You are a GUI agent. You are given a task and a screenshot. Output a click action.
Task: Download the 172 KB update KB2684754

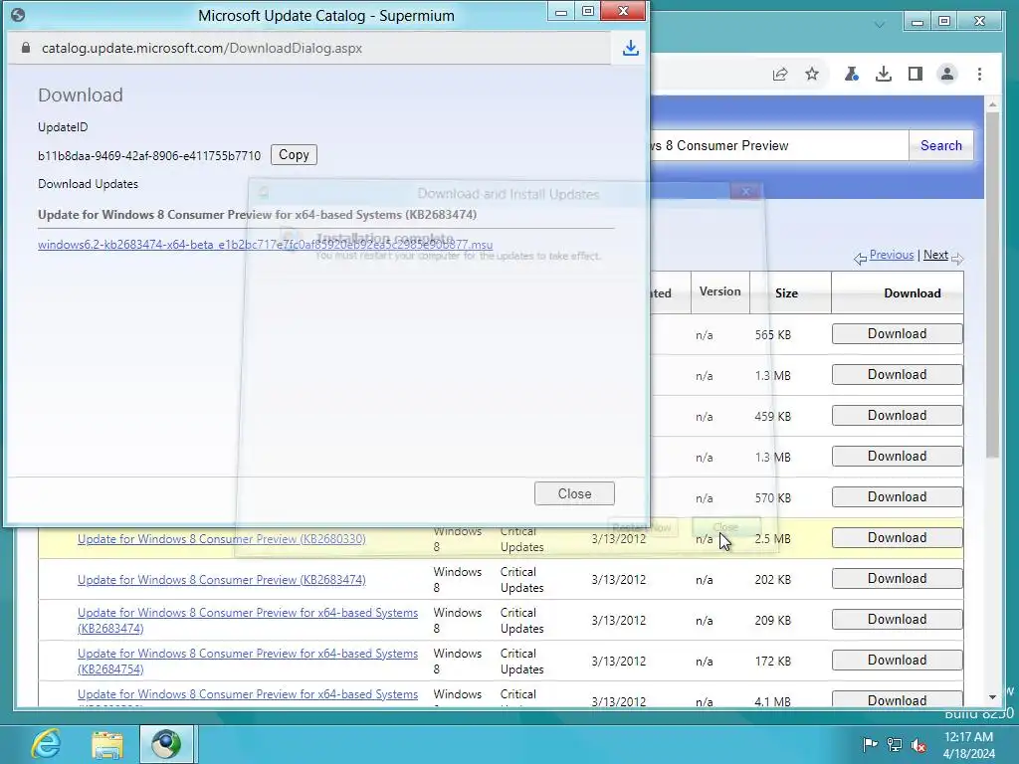point(898,661)
